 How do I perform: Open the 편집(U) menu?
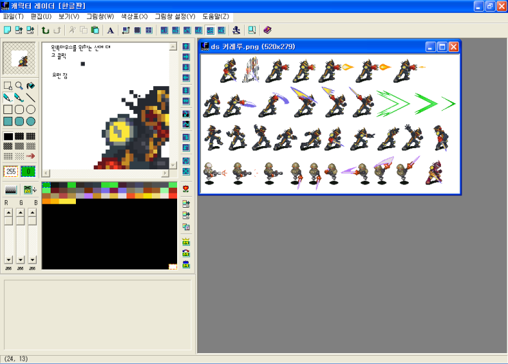41,16
